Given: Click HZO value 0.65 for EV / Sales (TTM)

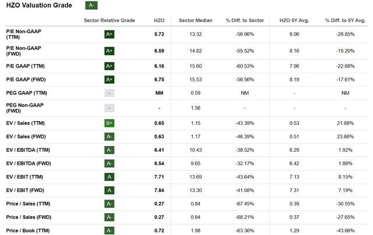Looking at the screenshot, I should [159, 123].
